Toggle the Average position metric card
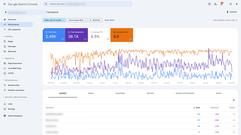Image resolution: width=241 pixels, height=135 pixels. [x=121, y=35]
